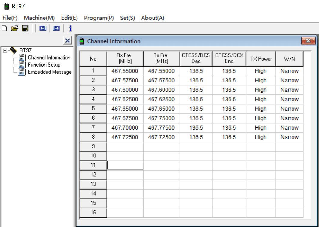Viewport: 319px width, 227px height.
Task: Close the Channel Information window
Action: pyautogui.click(x=308, y=41)
